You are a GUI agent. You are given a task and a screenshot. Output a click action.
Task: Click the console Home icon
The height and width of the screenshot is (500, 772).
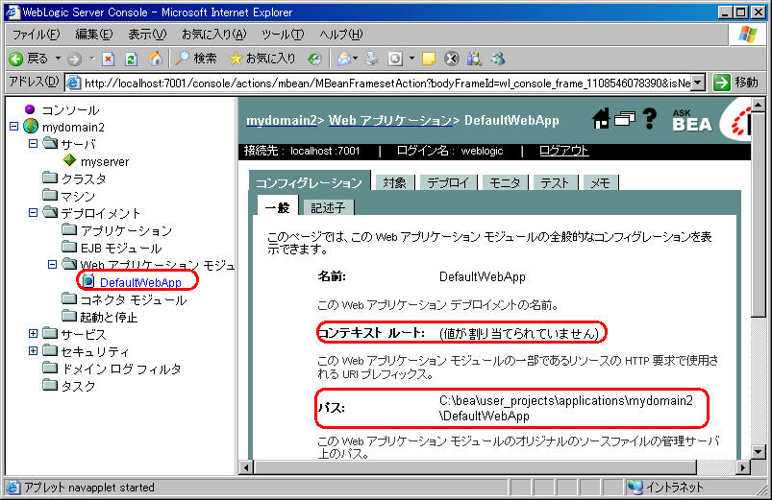point(601,119)
